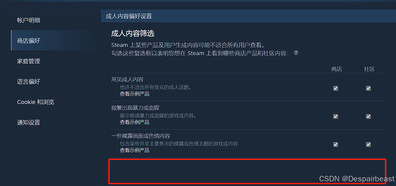Uncheck store checkbox for 常见成人内容

point(336,88)
